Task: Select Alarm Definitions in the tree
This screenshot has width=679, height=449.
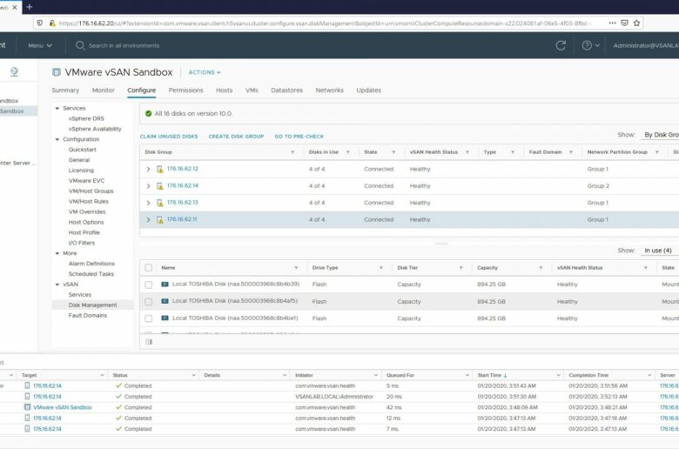Action: (x=91, y=264)
